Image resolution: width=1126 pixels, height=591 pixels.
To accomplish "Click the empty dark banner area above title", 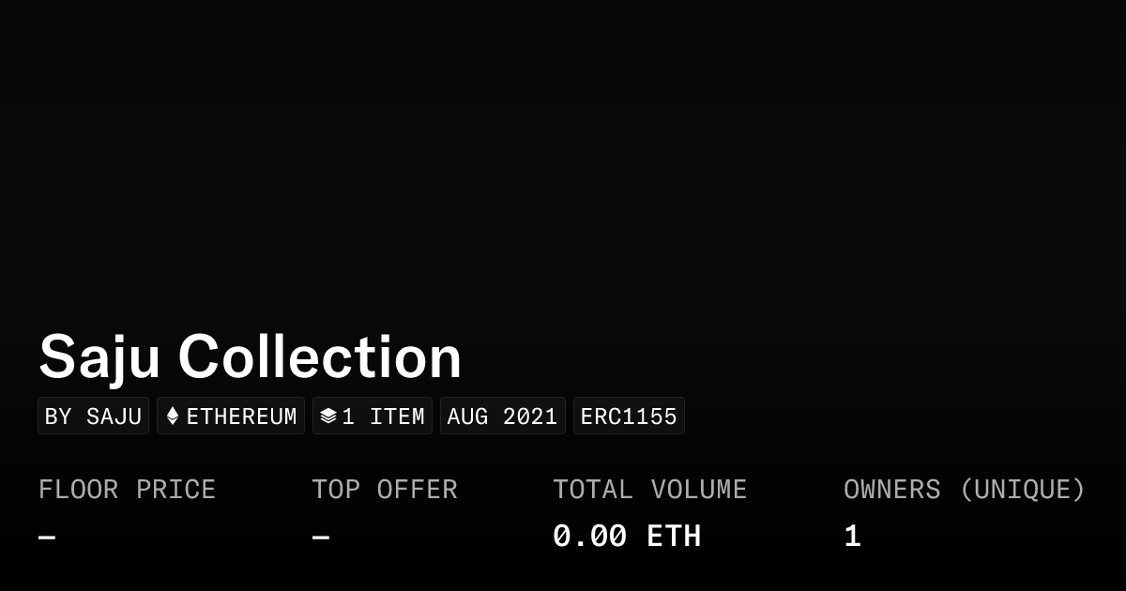I will tap(563, 159).
